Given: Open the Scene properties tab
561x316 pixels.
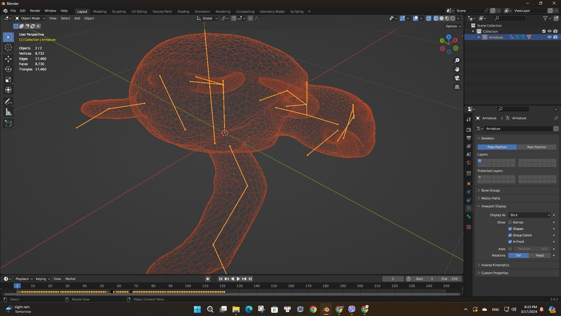Looking at the screenshot, I should [469, 154].
